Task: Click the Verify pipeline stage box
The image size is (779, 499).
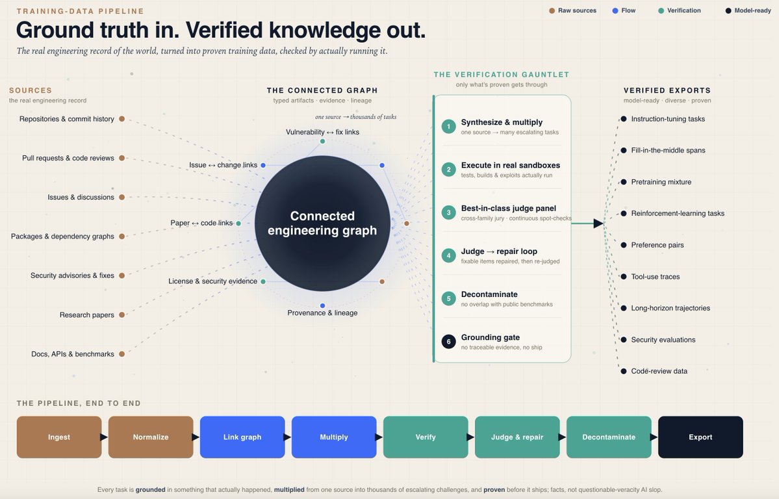Action: tap(426, 437)
